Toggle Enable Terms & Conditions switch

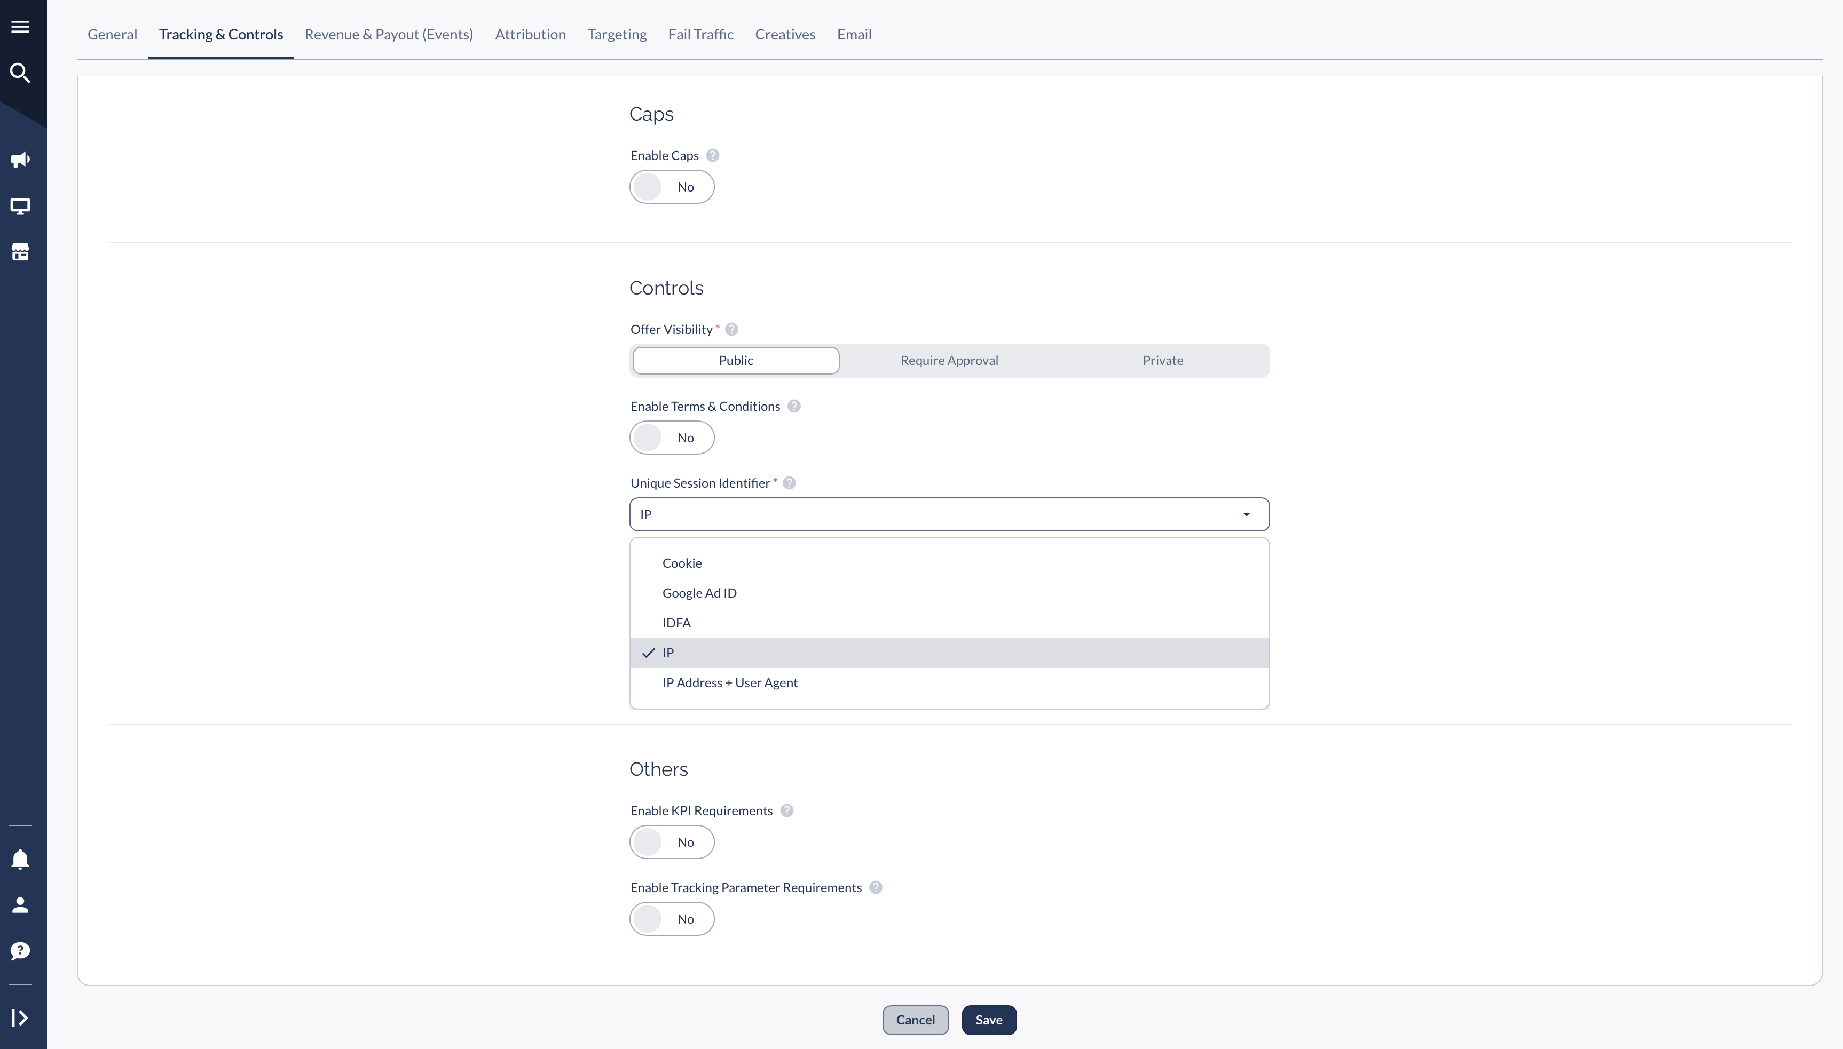(x=672, y=438)
